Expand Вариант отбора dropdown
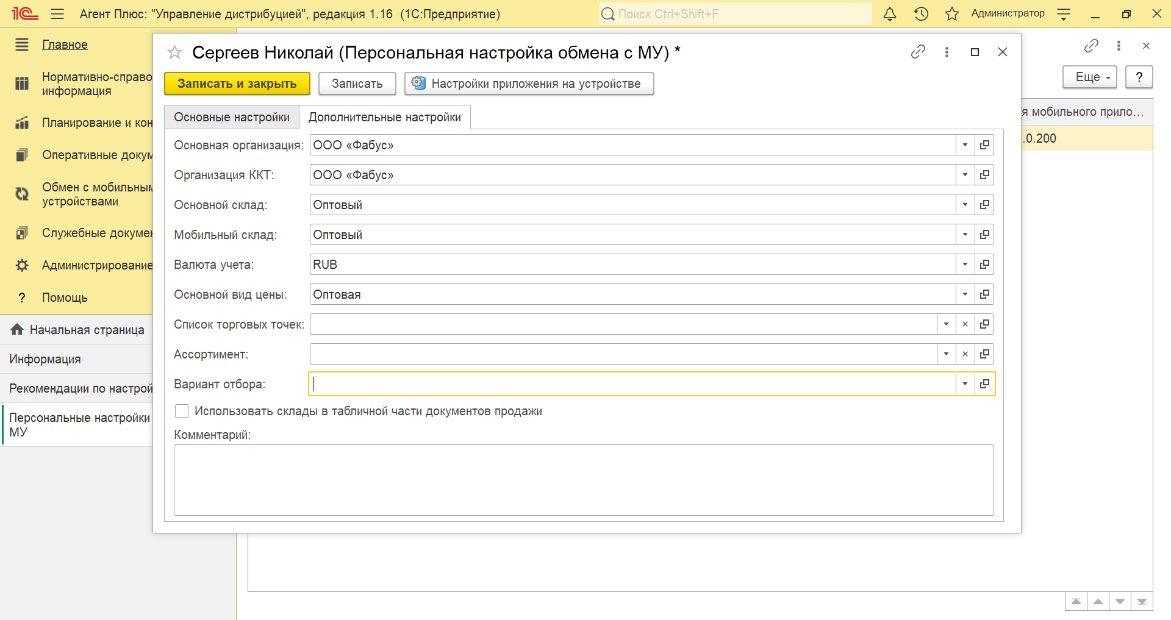The height and width of the screenshot is (620, 1171). (x=965, y=384)
